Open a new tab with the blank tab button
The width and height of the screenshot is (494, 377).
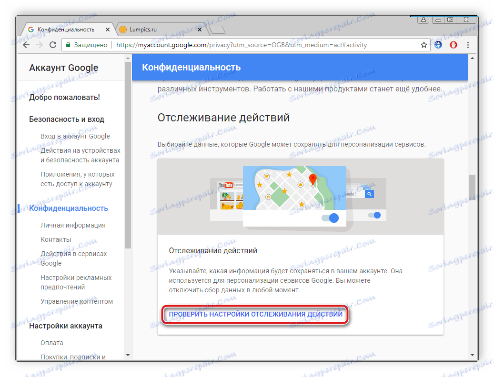[217, 30]
